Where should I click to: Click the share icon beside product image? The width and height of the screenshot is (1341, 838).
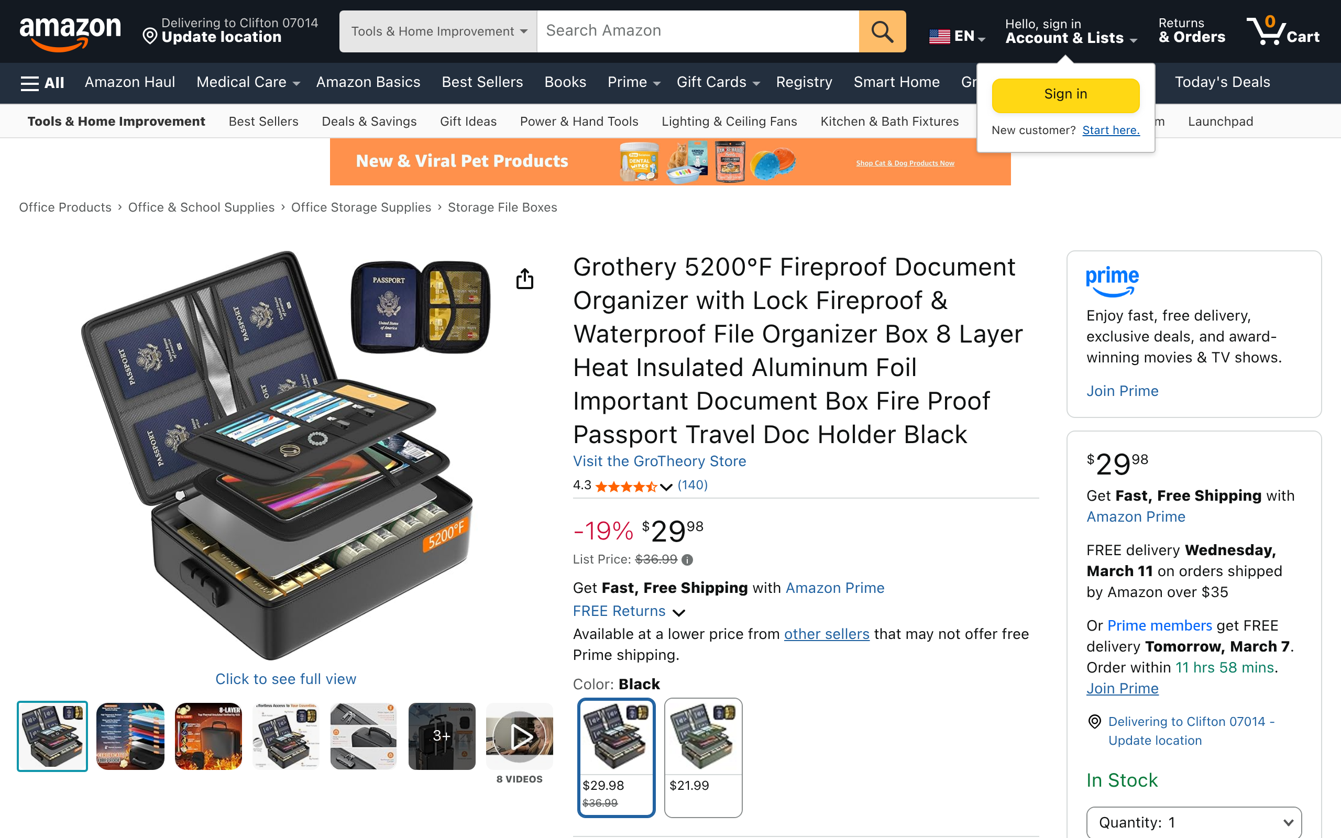click(x=525, y=279)
